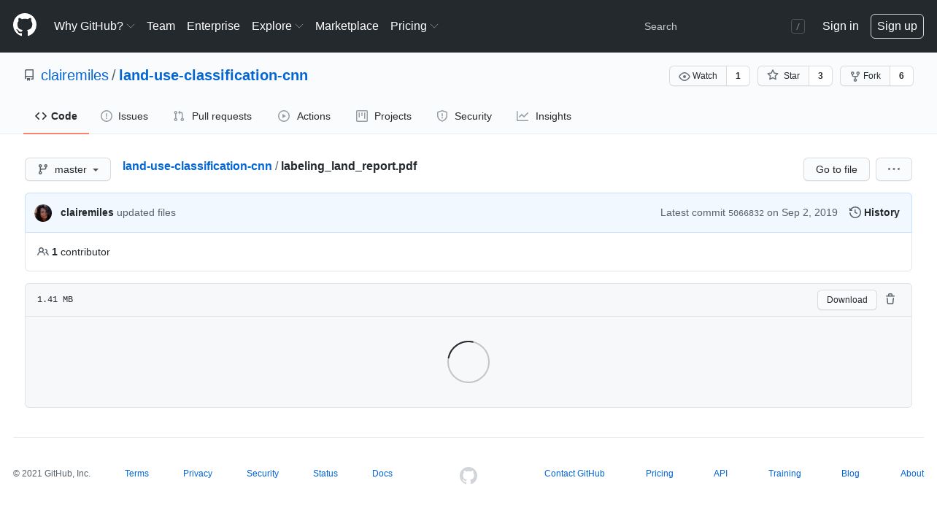Image resolution: width=937 pixels, height=521 pixels.
Task: Go to the Enterprise page
Action: click(213, 26)
